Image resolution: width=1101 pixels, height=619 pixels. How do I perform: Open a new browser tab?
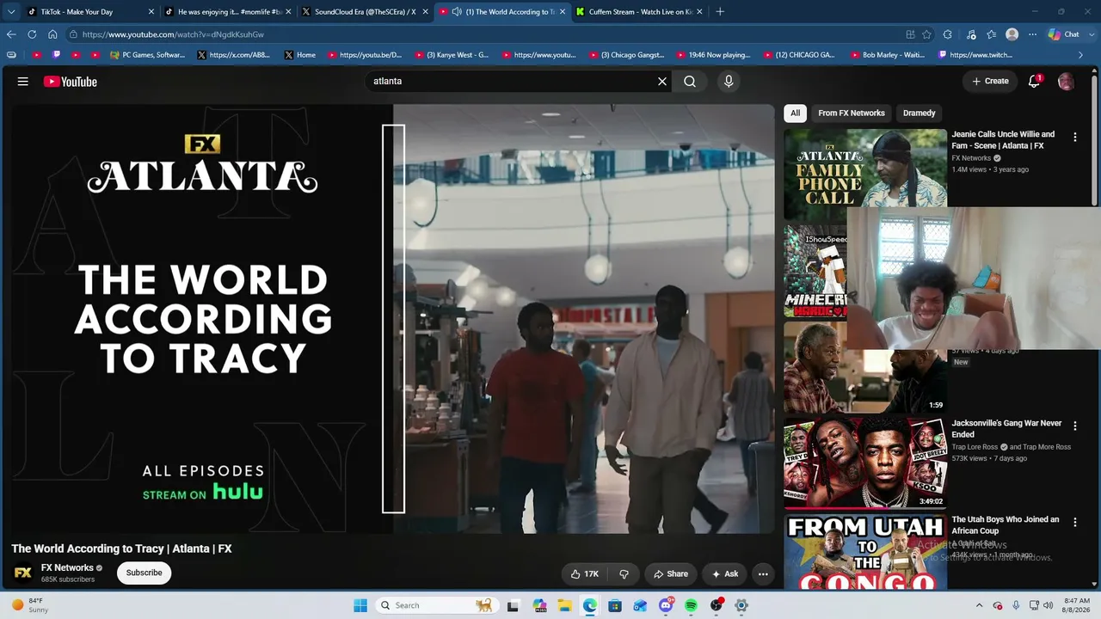720,12
